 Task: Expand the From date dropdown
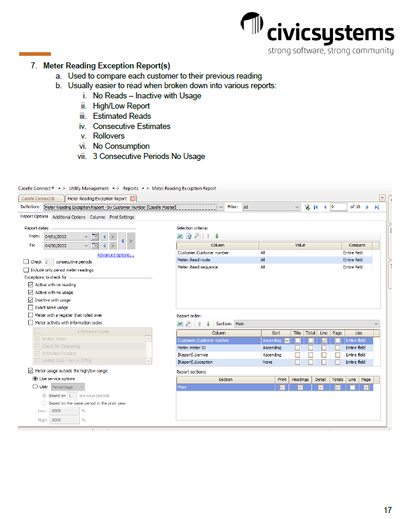coord(86,236)
